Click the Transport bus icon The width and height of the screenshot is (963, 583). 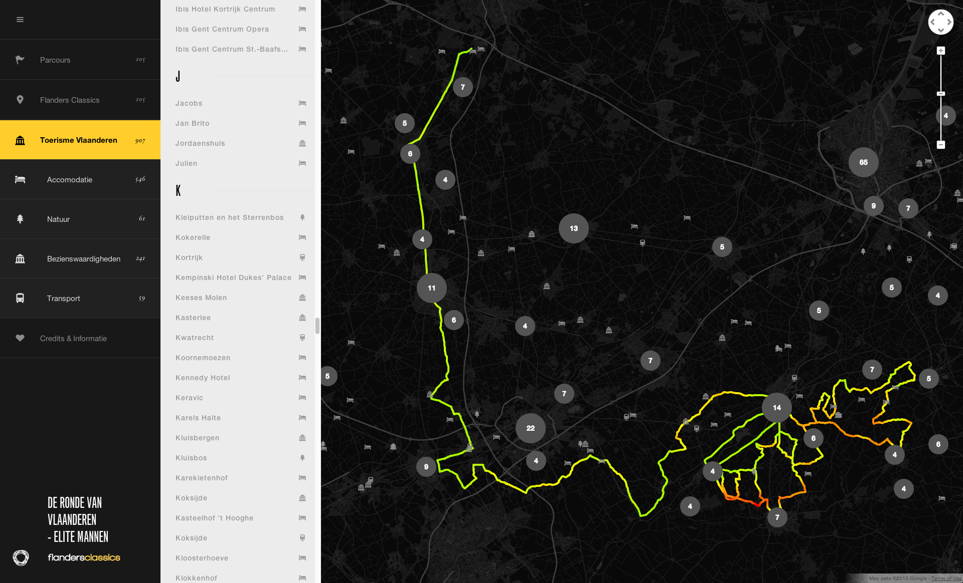[x=20, y=298]
